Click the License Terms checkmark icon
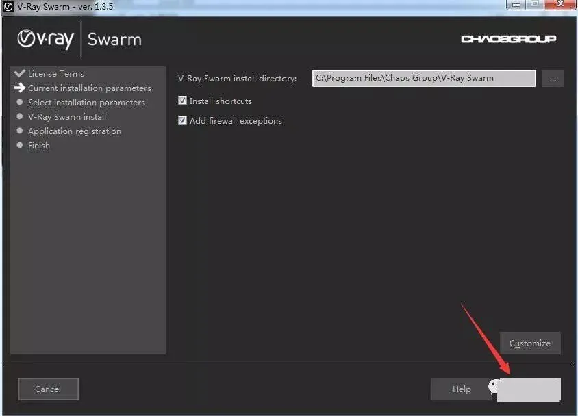 click(x=20, y=73)
